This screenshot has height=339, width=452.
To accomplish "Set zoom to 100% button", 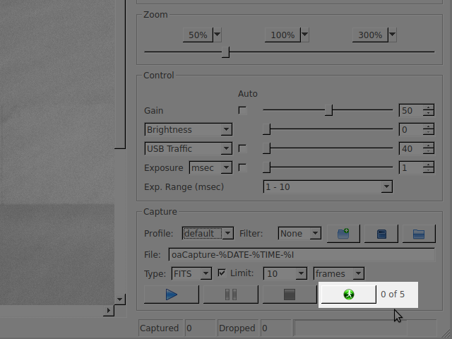I will pyautogui.click(x=282, y=35).
